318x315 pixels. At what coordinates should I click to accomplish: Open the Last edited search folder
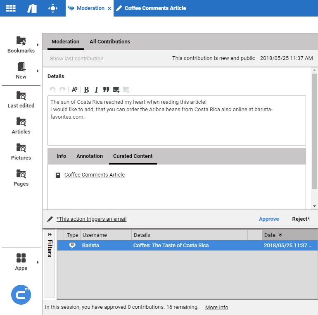[21, 100]
